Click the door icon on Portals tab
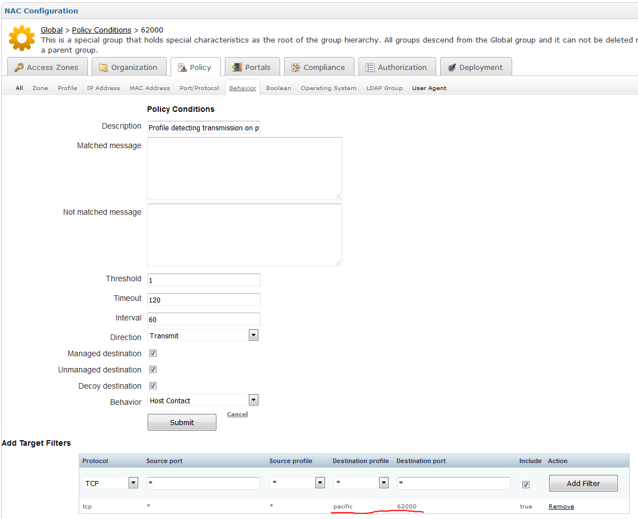This screenshot has width=638, height=519. point(237,66)
